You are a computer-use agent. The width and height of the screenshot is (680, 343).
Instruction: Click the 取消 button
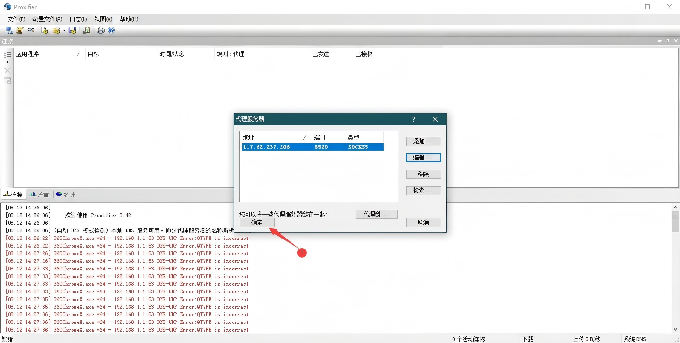(423, 222)
